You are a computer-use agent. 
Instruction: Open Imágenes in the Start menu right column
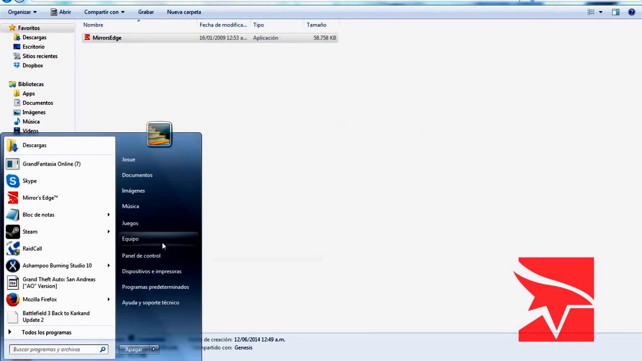click(x=133, y=191)
